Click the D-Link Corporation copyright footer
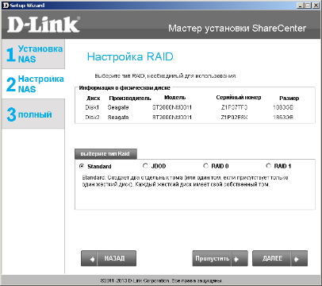The height and width of the screenshot is (286, 322). point(161,280)
